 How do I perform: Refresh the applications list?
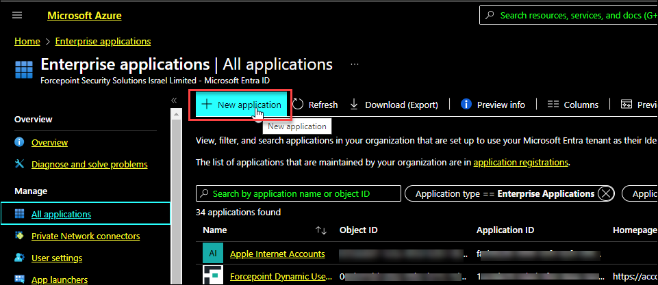pyautogui.click(x=316, y=105)
